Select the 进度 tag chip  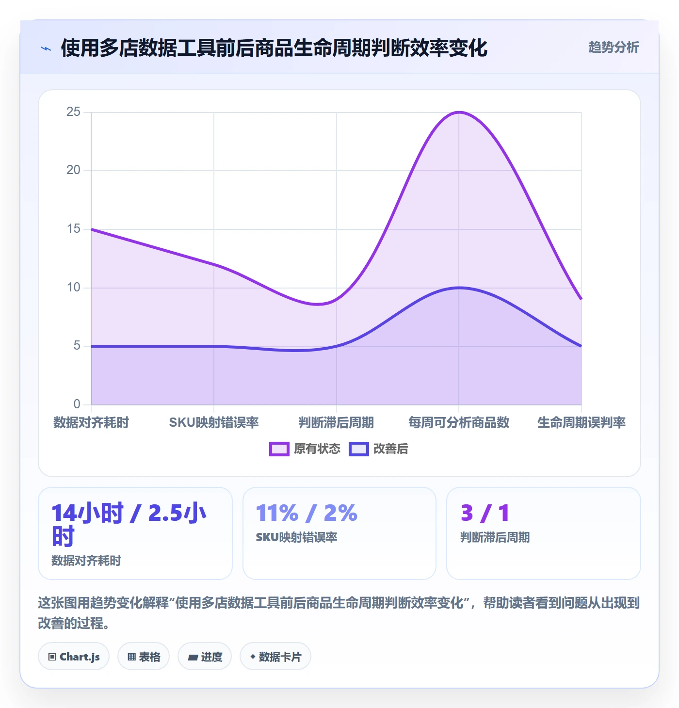pos(205,657)
